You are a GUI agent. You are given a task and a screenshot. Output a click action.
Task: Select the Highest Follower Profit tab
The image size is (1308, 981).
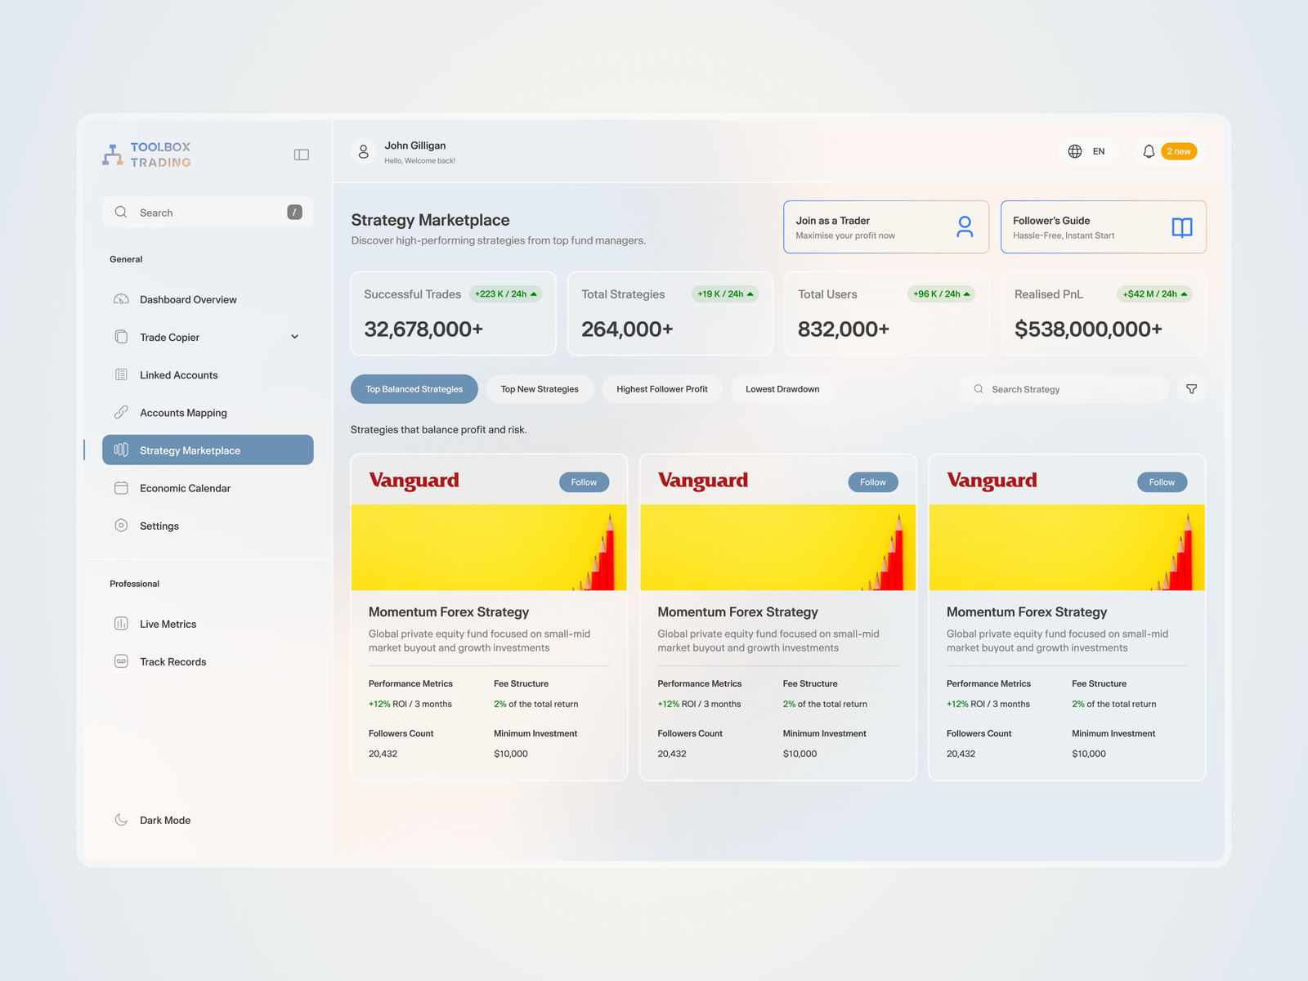click(x=661, y=389)
